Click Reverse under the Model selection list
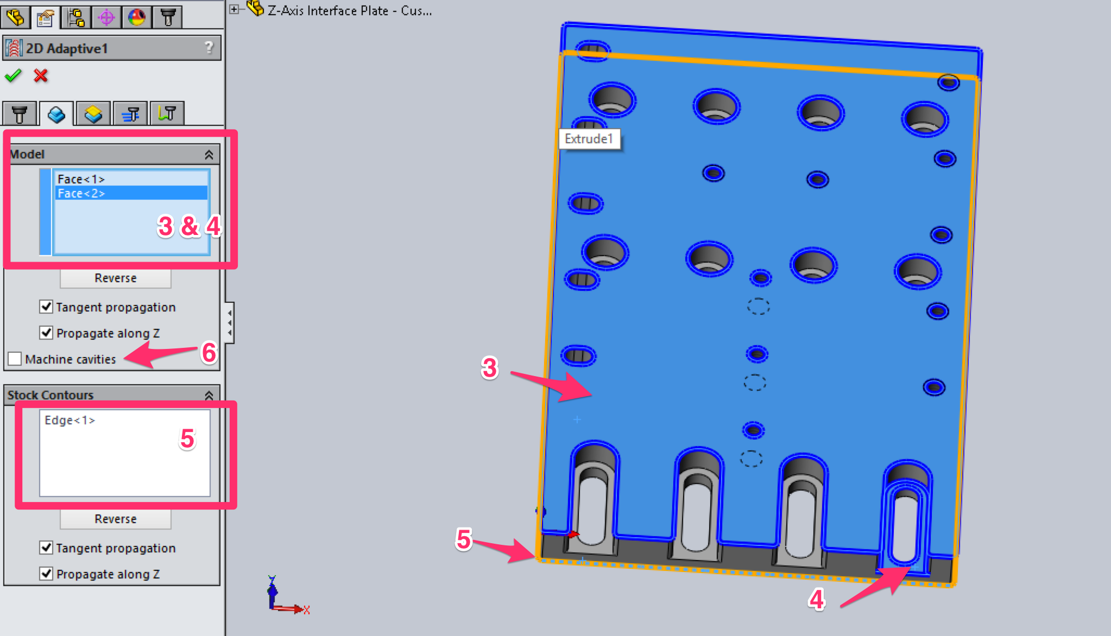Image resolution: width=1111 pixels, height=636 pixels. pos(115,278)
